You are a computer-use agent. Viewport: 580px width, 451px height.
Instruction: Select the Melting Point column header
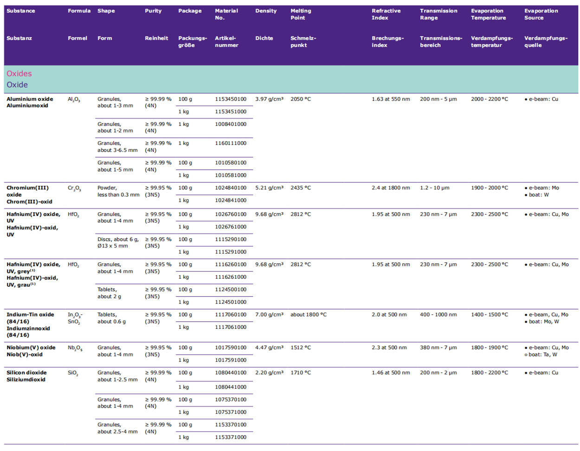301,14
